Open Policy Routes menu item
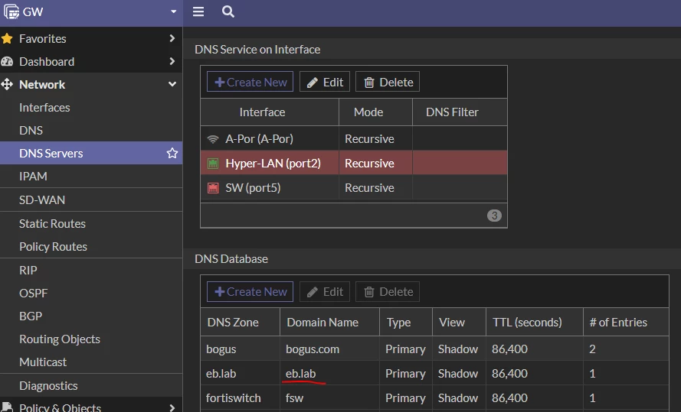This screenshot has width=681, height=412. tap(53, 246)
